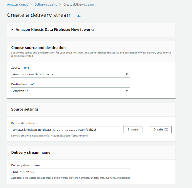Expand the How it works disclosure triangle
The height and width of the screenshot is (188, 192).
[13, 30]
